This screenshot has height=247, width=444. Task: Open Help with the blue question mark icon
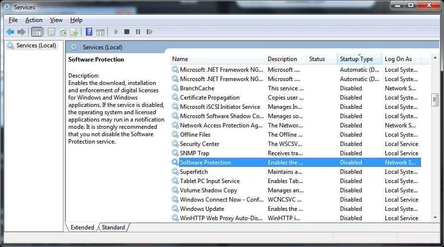tap(89, 32)
